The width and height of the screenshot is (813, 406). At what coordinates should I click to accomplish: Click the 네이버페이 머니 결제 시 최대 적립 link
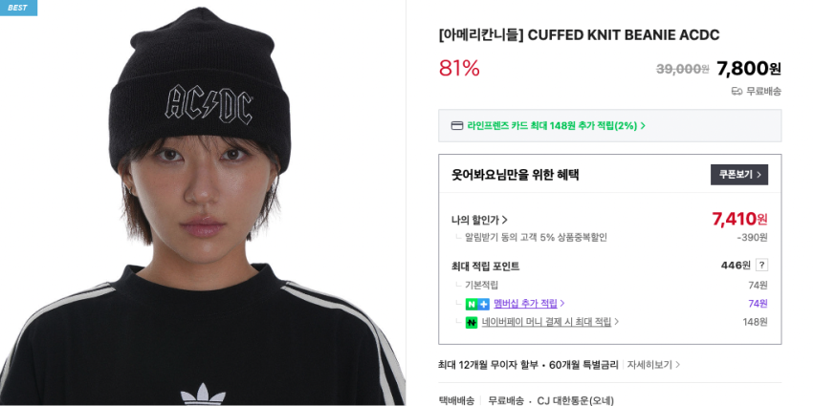[546, 322]
